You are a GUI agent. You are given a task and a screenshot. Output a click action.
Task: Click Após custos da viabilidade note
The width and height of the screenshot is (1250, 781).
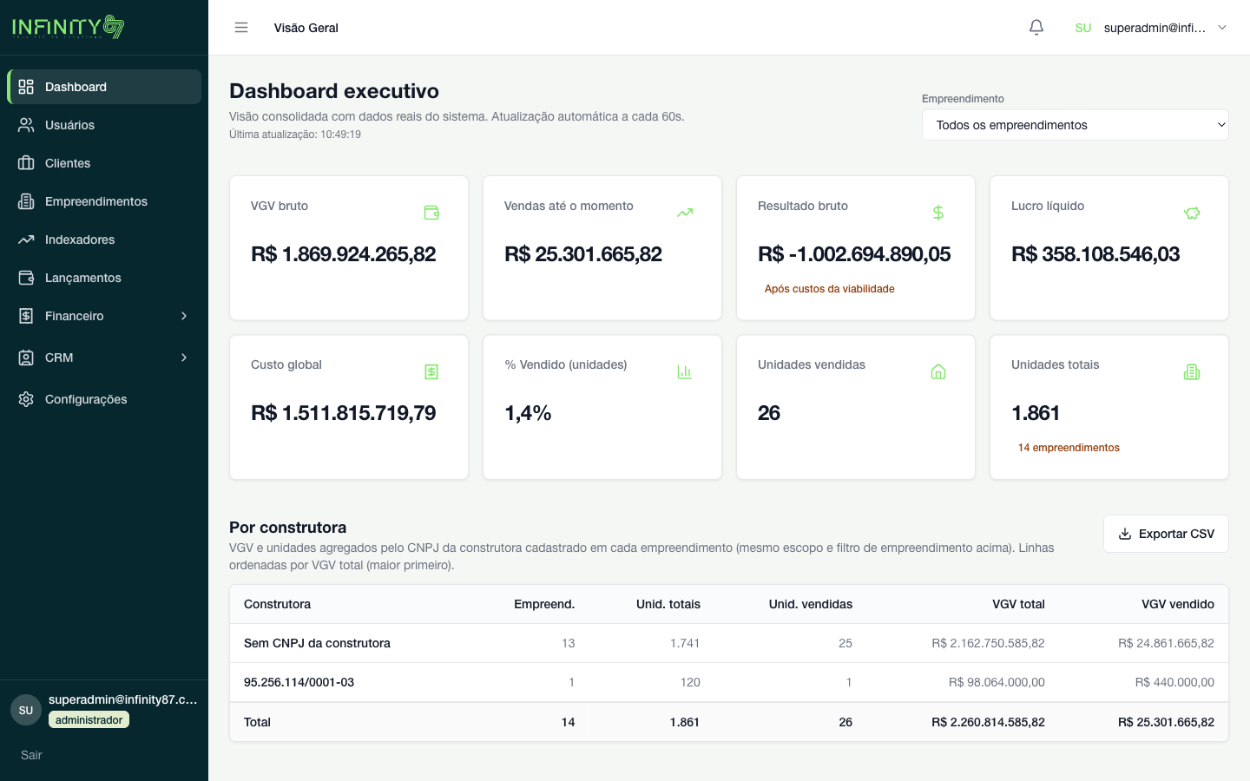click(x=829, y=289)
